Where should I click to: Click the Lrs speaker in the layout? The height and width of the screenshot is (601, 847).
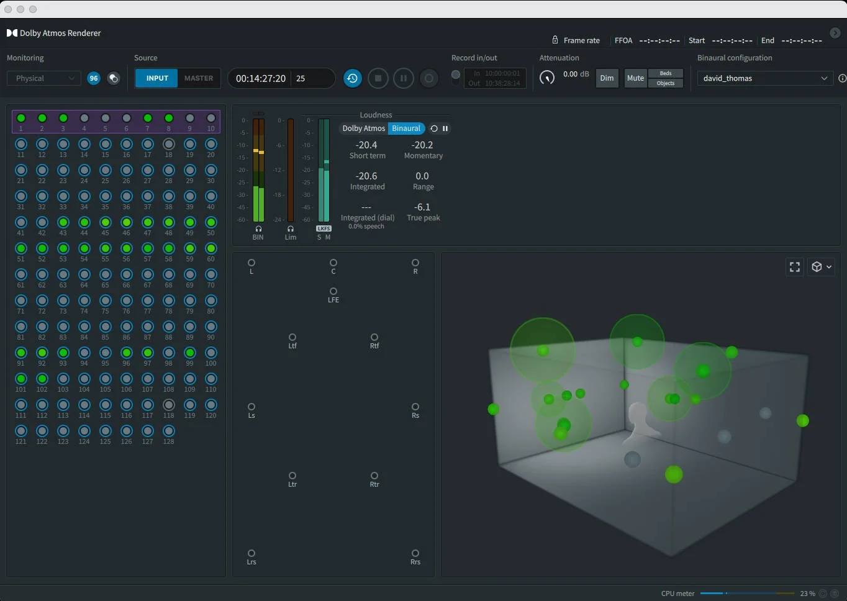point(251,553)
